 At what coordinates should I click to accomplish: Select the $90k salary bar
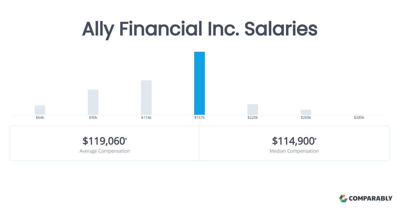(93, 102)
